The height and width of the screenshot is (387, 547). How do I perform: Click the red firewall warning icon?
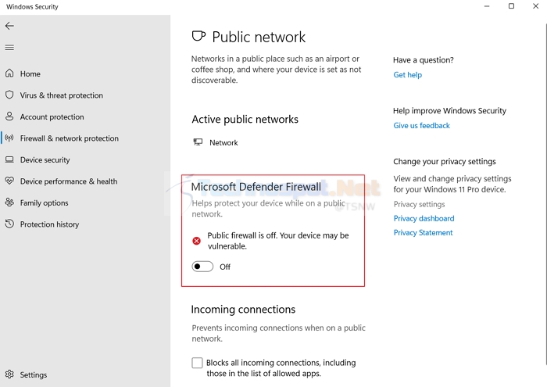pos(197,241)
